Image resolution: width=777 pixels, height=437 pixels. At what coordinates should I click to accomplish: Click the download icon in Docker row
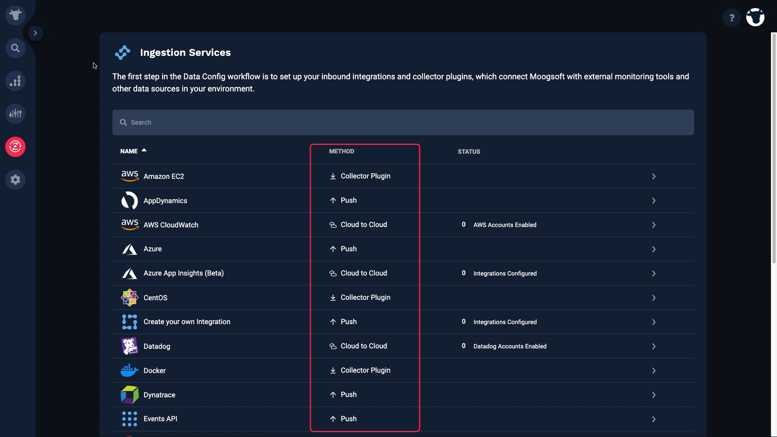coord(333,371)
